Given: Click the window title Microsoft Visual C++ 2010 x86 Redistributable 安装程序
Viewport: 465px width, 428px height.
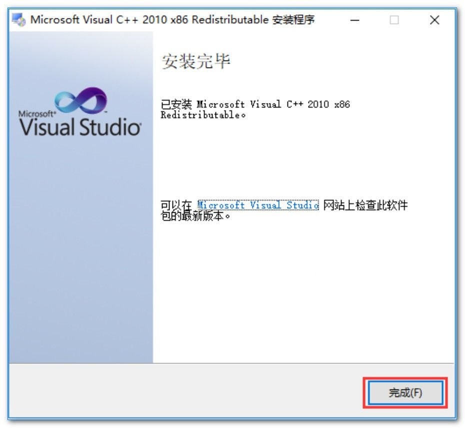Looking at the screenshot, I should pyautogui.click(x=172, y=20).
